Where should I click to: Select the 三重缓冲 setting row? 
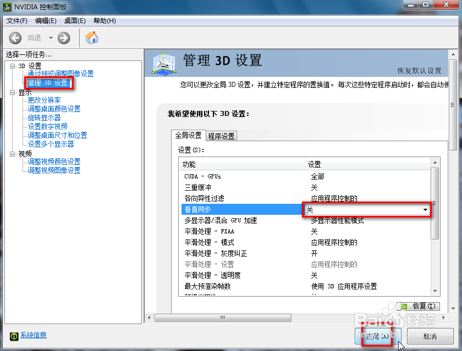coord(306,187)
